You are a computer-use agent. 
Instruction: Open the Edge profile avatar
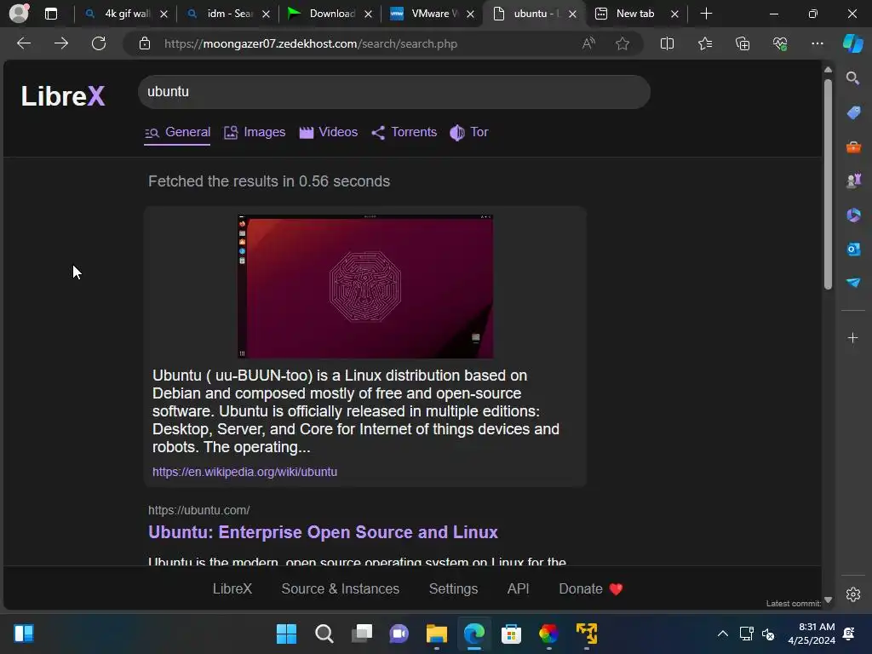coord(19,14)
